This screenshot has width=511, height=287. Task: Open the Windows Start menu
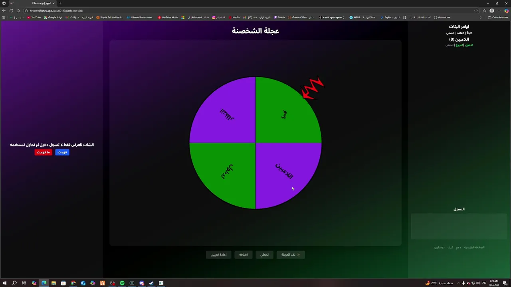pyautogui.click(x=5, y=283)
